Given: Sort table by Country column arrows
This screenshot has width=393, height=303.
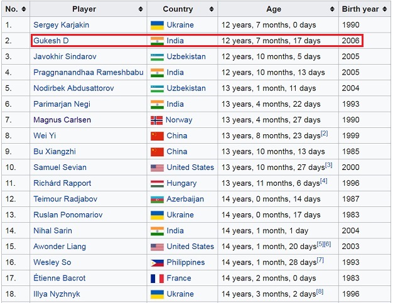Looking at the screenshot, I should tap(210, 9).
